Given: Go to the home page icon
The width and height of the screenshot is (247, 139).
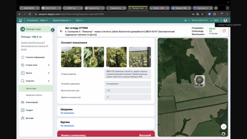Looking at the screenshot, I should tap(20, 20).
